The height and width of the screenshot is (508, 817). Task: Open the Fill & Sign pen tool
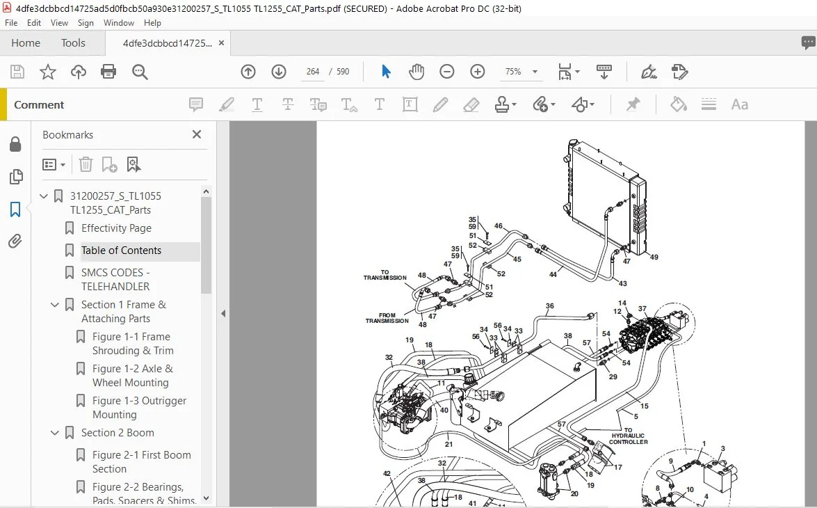[649, 72]
